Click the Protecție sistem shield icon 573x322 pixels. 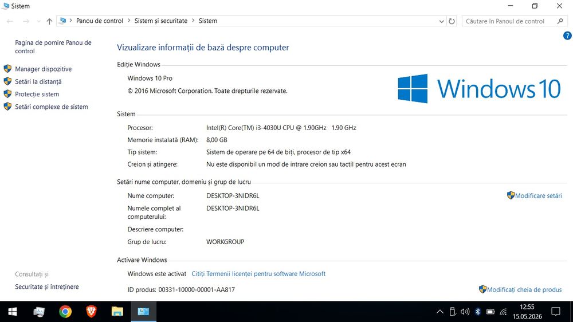click(x=7, y=94)
